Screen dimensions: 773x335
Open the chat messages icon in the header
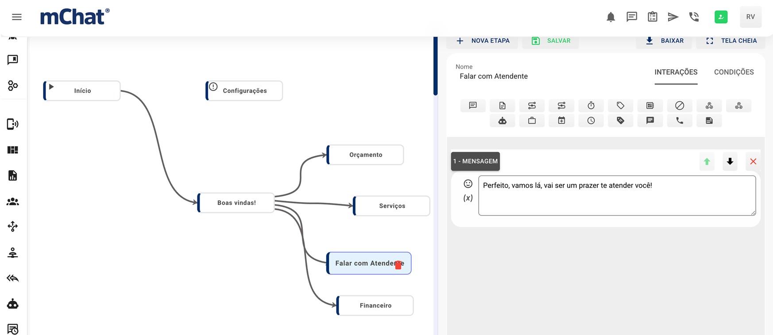(632, 17)
